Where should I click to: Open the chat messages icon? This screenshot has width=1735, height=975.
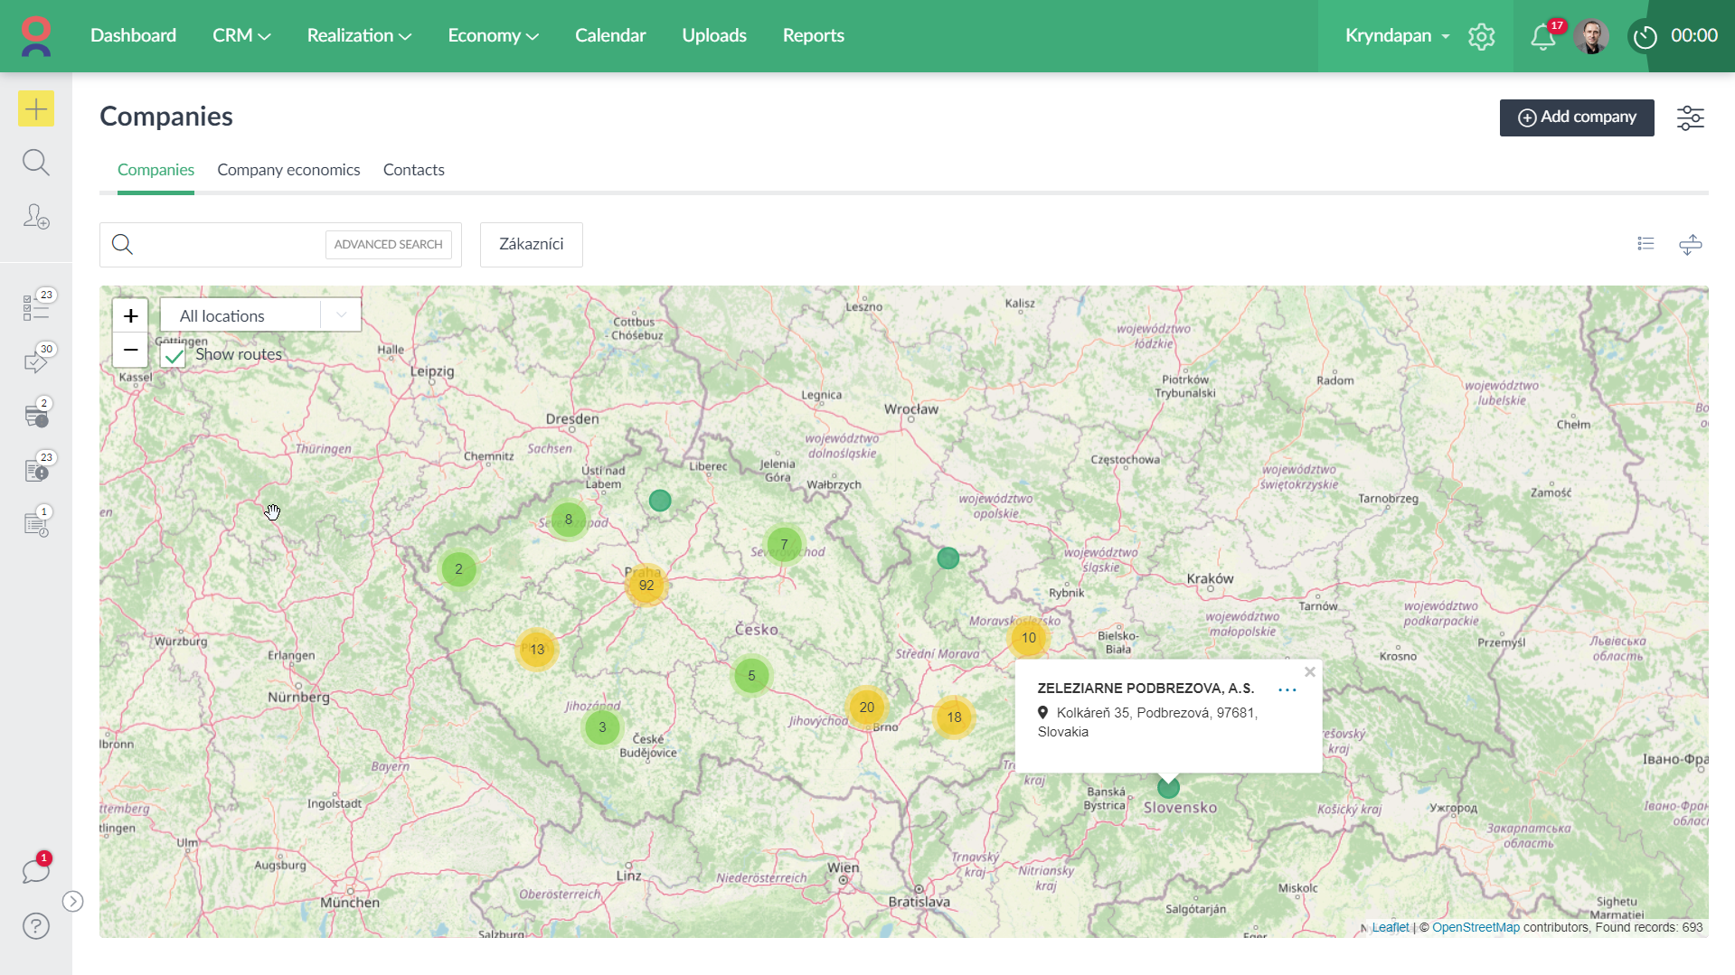(36, 871)
